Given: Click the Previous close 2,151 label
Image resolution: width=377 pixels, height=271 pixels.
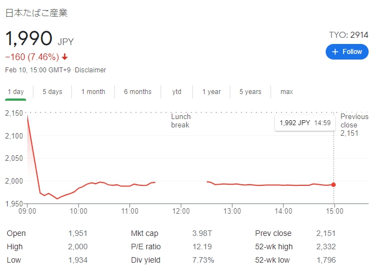Looking at the screenshot, I should [355, 125].
